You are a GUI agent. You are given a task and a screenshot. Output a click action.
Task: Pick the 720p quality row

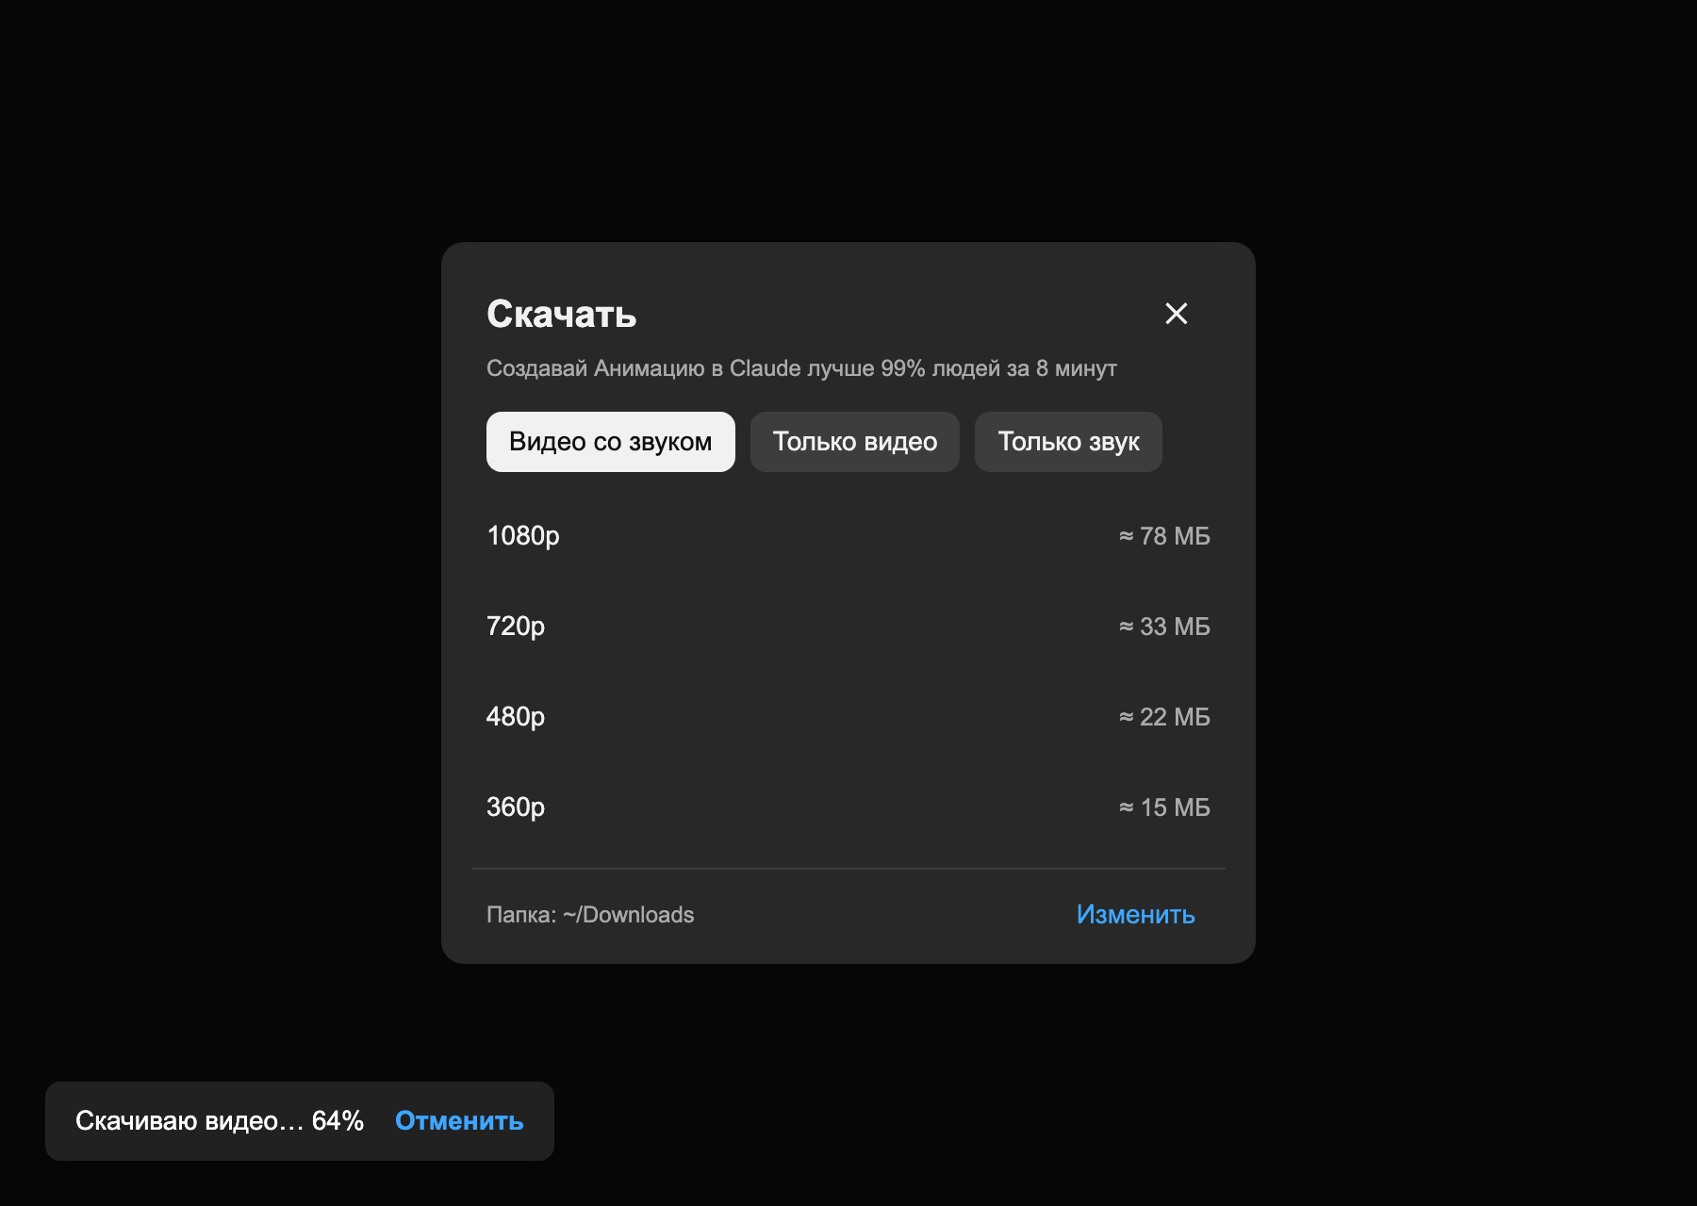[x=848, y=627]
